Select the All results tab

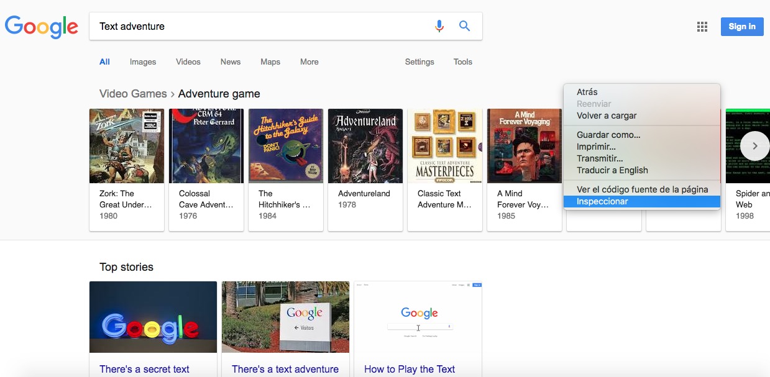click(x=104, y=61)
